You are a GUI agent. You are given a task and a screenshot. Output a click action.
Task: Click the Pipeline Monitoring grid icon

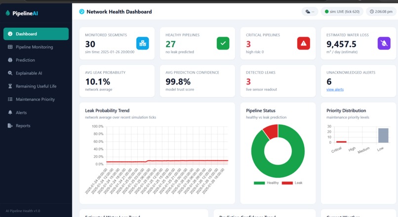click(x=10, y=47)
